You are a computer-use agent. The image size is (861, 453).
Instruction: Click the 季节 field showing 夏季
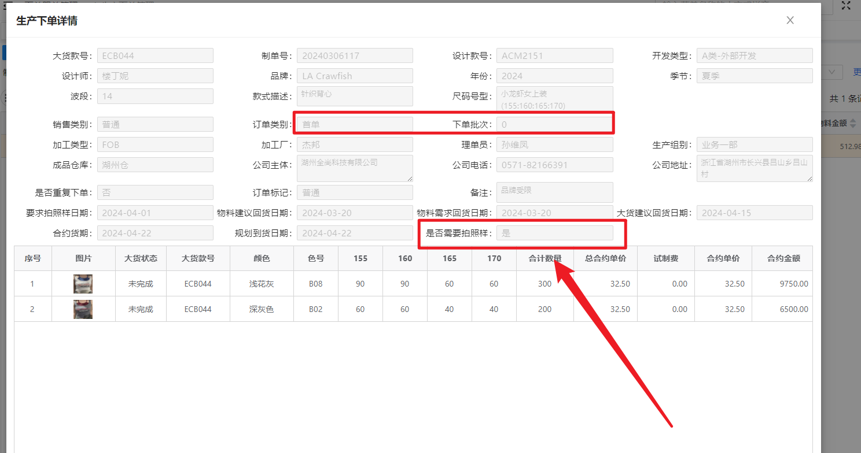(x=754, y=76)
